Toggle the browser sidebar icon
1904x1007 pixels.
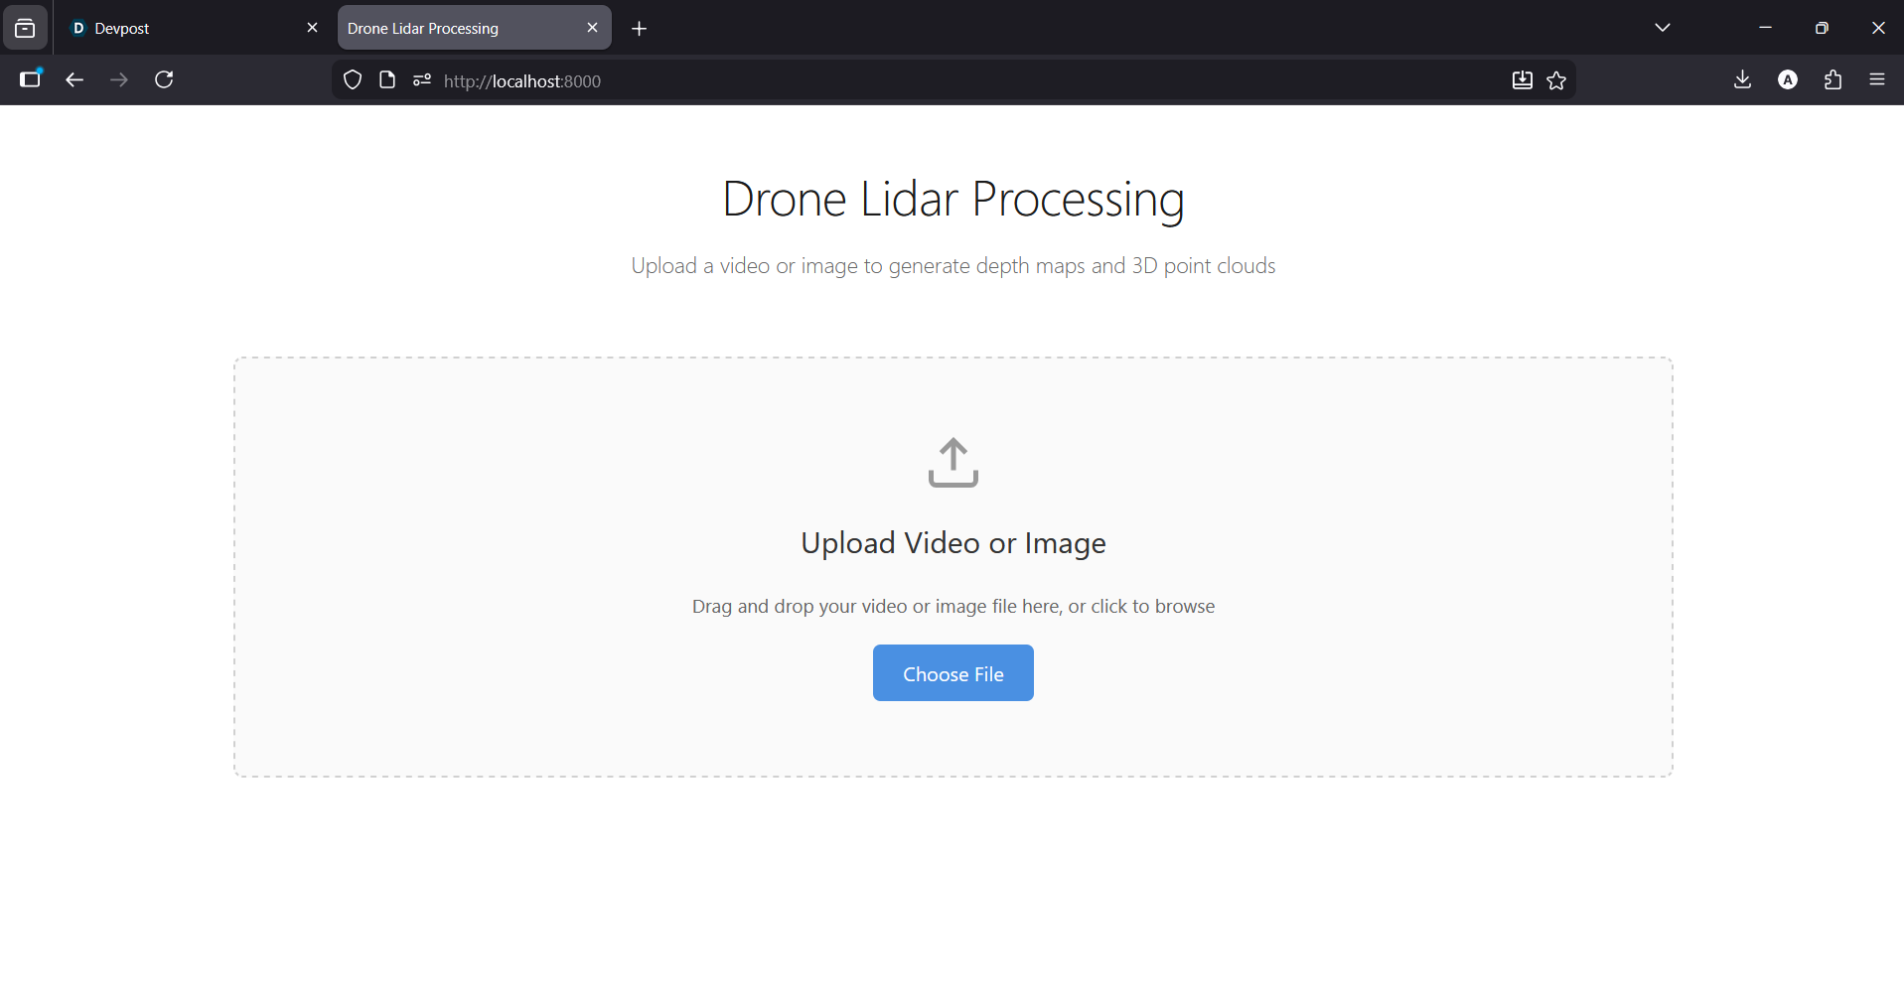coord(31,79)
